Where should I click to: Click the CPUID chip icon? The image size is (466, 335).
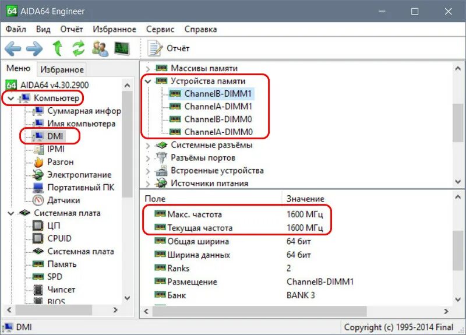tap(38, 238)
